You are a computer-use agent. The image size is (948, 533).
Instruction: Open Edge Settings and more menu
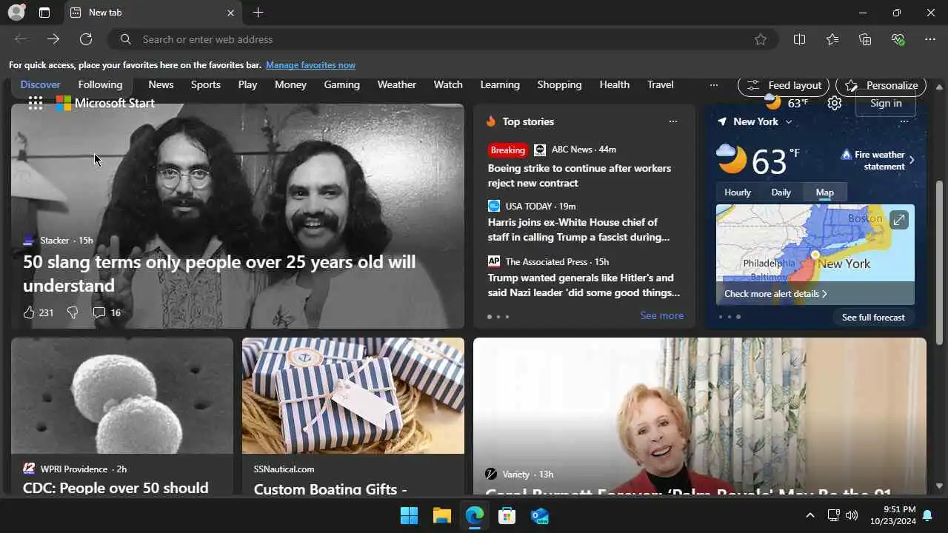930,39
